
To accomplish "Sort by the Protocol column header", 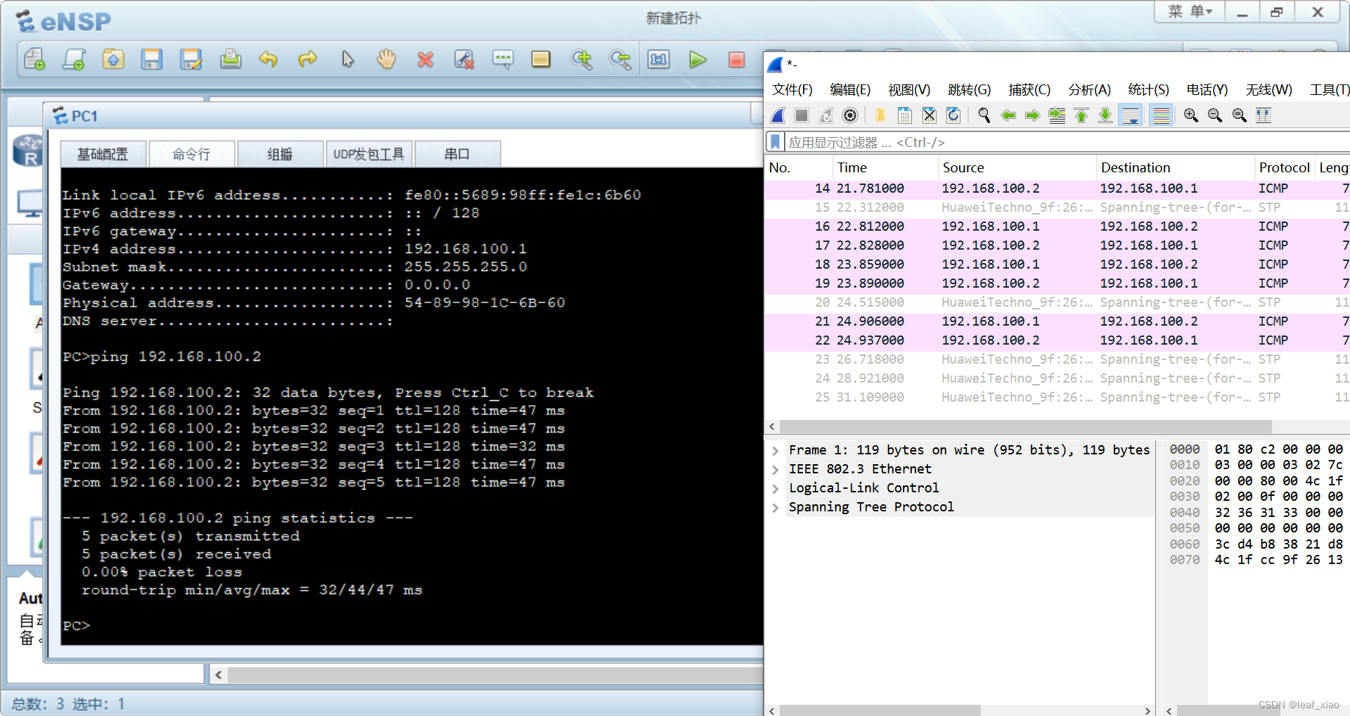I will [x=1284, y=167].
